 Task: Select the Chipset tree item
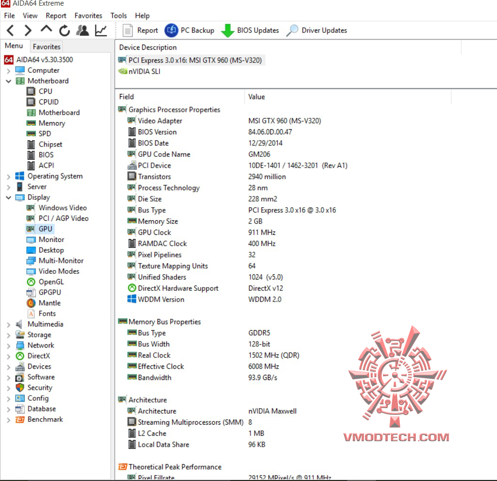click(x=44, y=145)
